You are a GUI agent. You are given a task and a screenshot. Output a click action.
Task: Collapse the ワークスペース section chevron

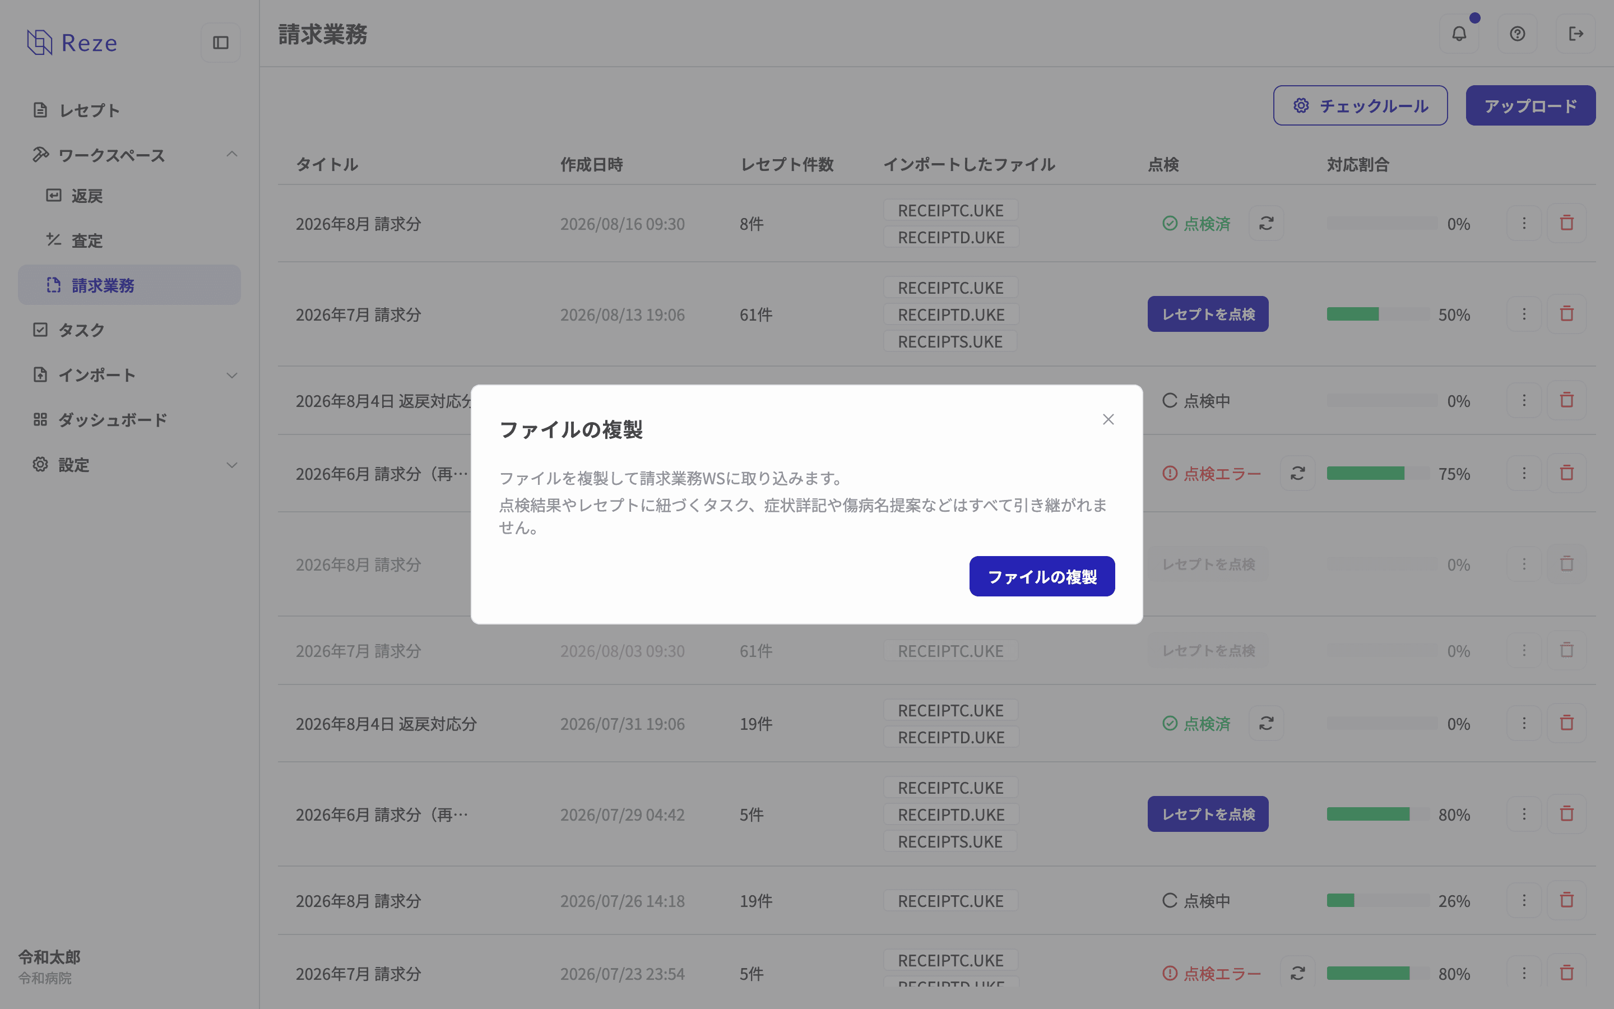(231, 155)
